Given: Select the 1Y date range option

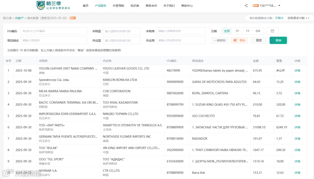Looking at the screenshot, I should click(x=247, y=31).
